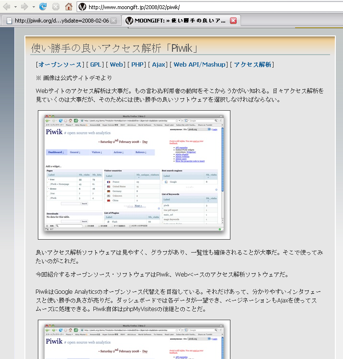Click the site favicon in address bar

82,7
